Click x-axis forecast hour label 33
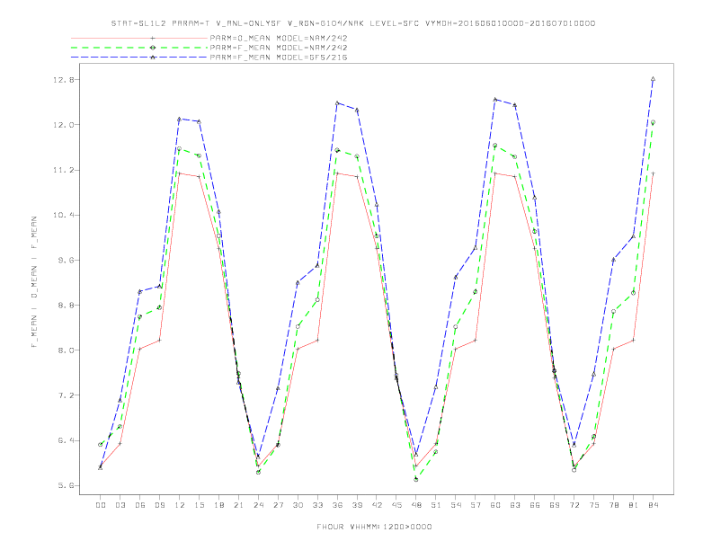 317,505
